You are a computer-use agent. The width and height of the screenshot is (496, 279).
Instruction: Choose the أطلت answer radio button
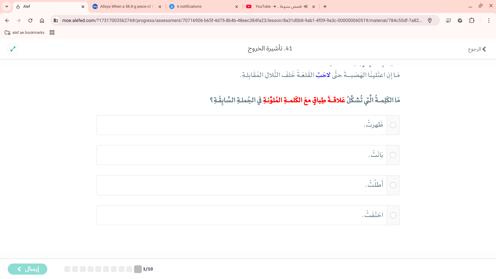coord(393,185)
